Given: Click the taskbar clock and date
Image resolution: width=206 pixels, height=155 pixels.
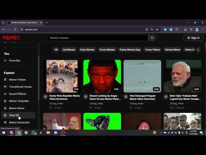Looking at the screenshot, I should coord(193,133).
